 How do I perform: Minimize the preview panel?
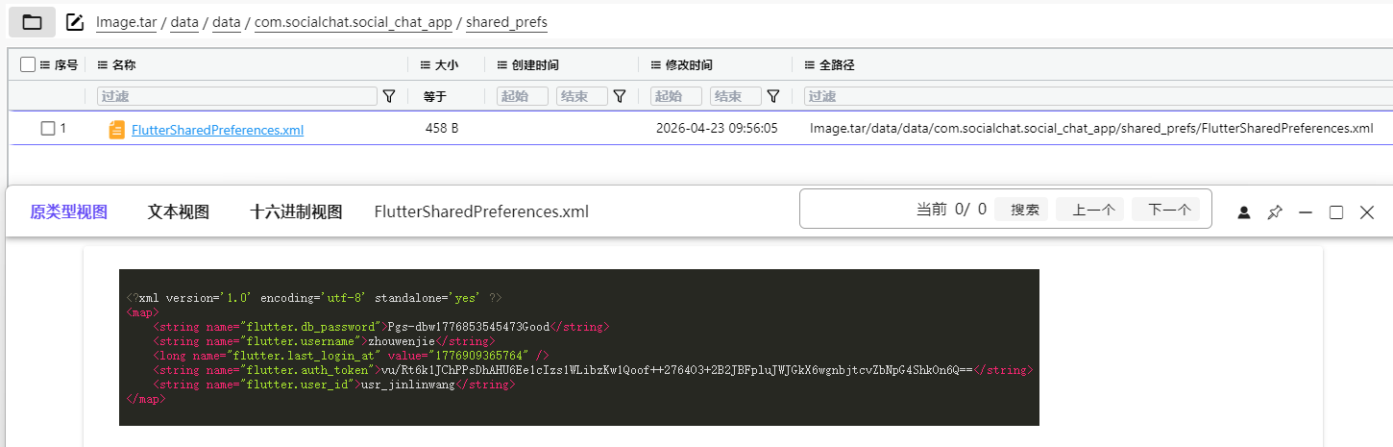pyautogui.click(x=1306, y=212)
